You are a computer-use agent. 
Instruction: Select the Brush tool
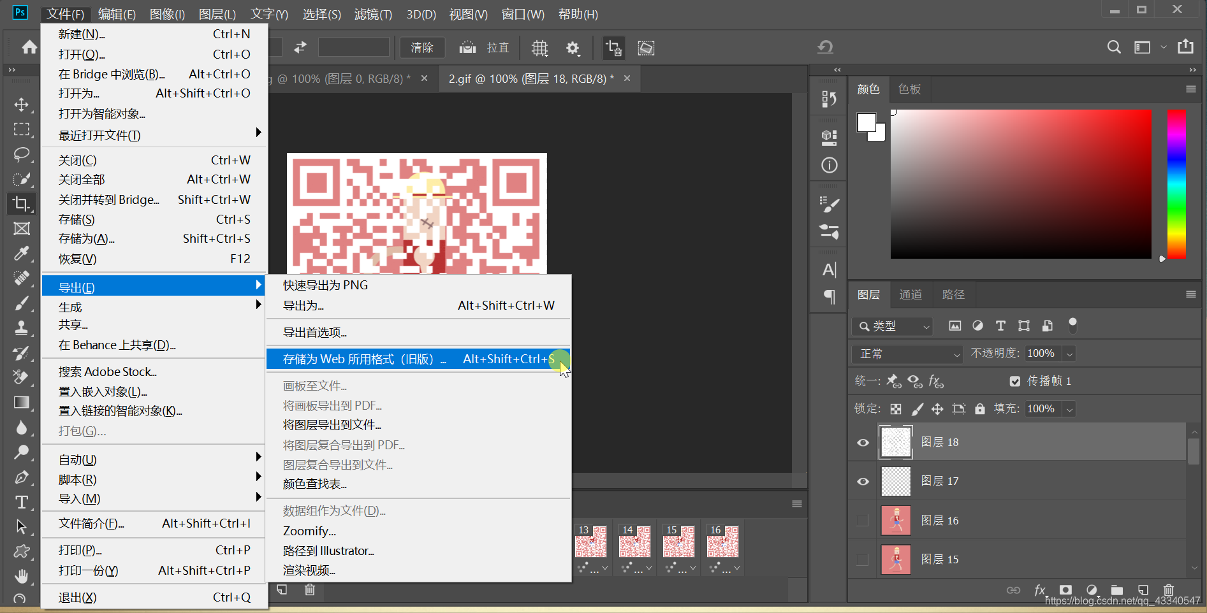(22, 303)
